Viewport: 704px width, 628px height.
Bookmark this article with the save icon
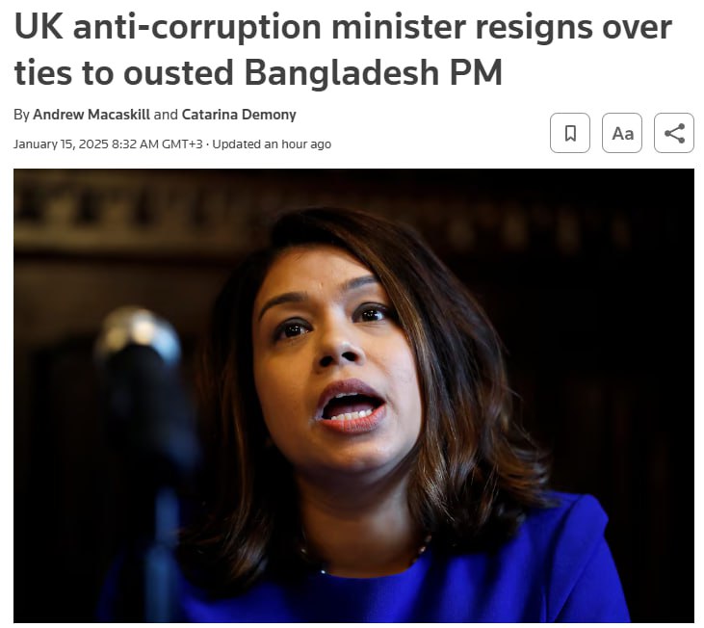(570, 133)
